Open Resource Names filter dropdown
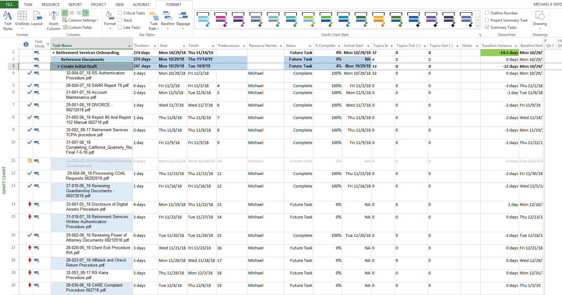 point(281,46)
